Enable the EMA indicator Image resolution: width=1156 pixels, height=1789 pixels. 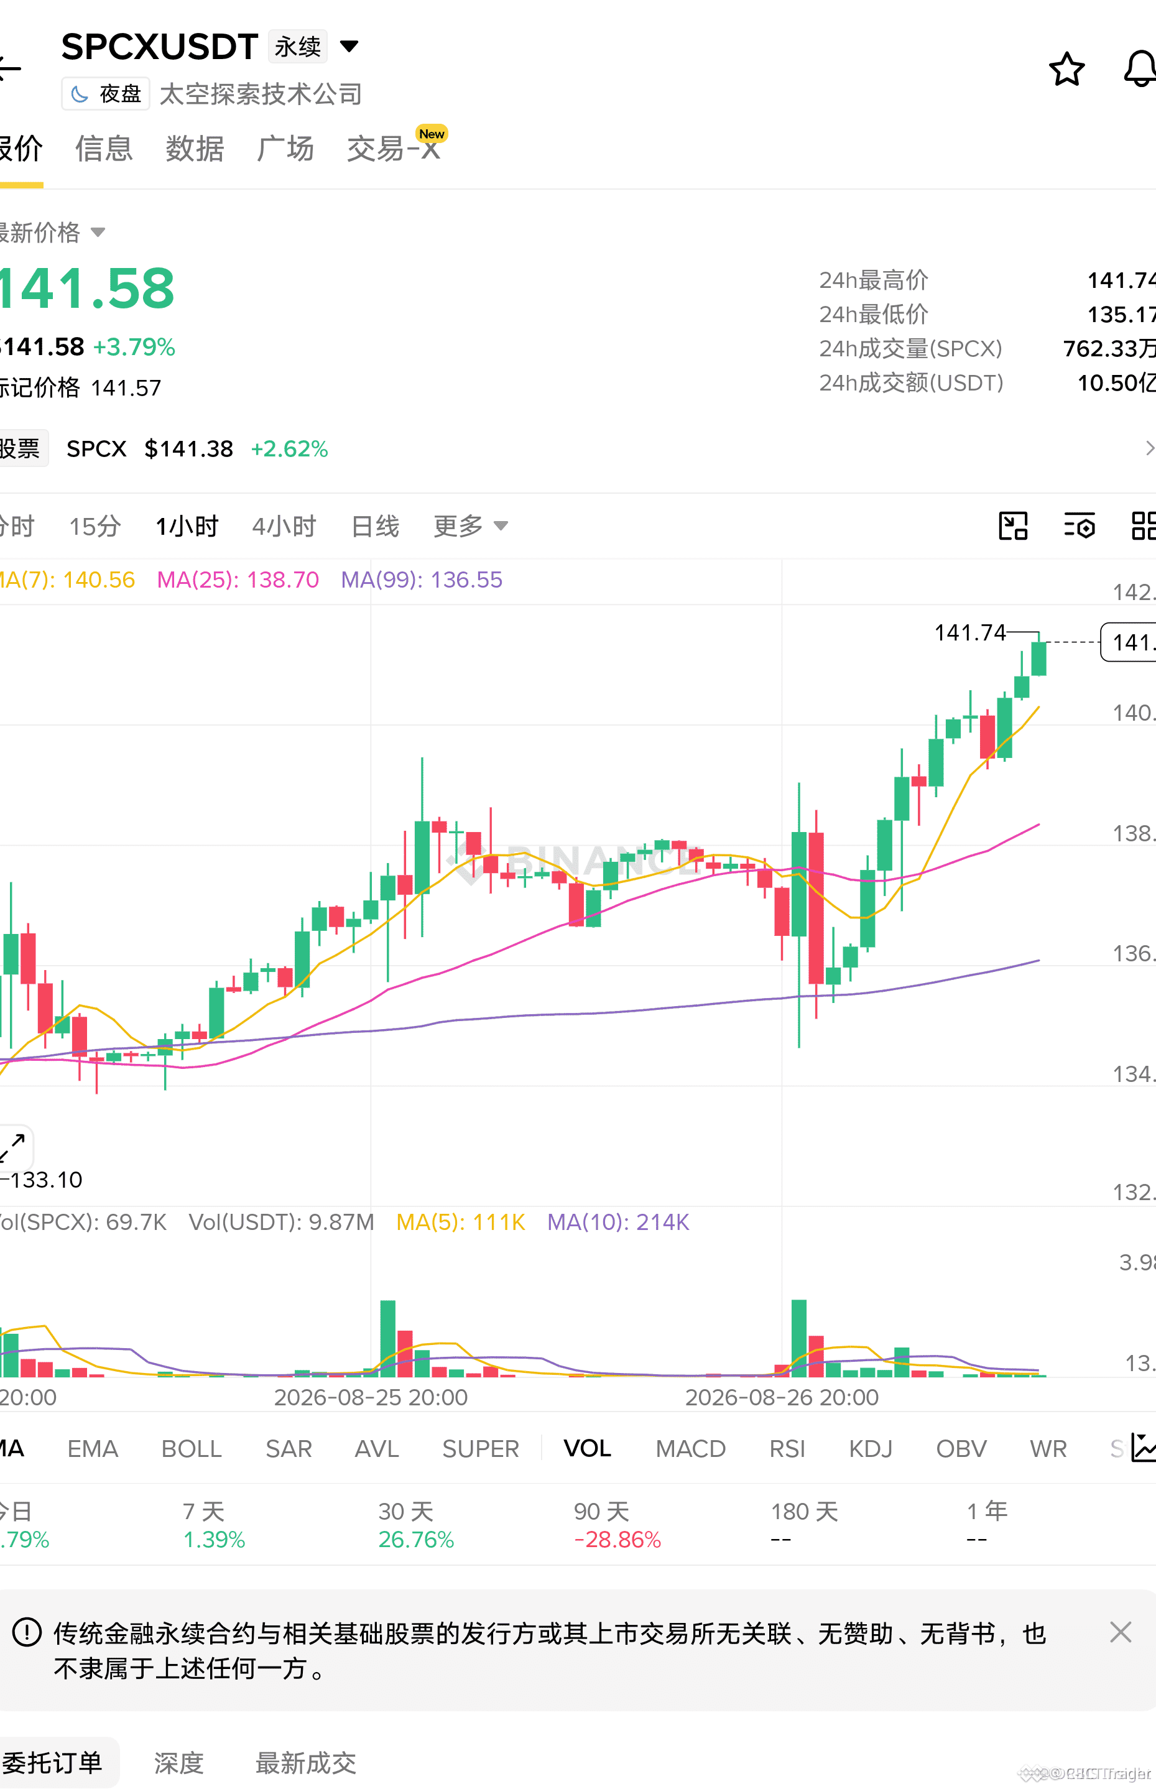[x=93, y=1448]
